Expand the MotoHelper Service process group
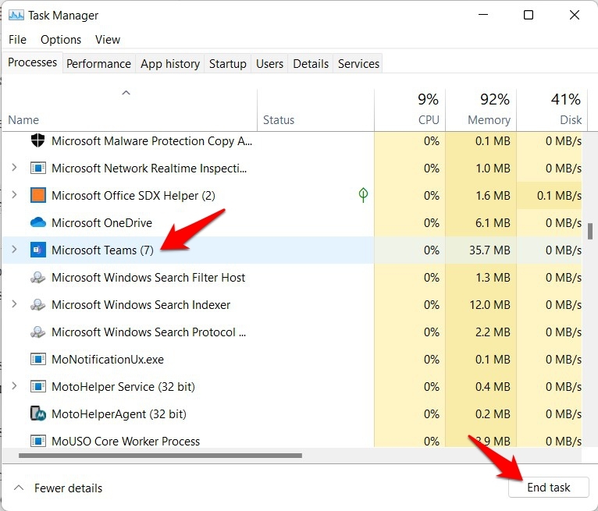598x511 pixels. coord(14,387)
